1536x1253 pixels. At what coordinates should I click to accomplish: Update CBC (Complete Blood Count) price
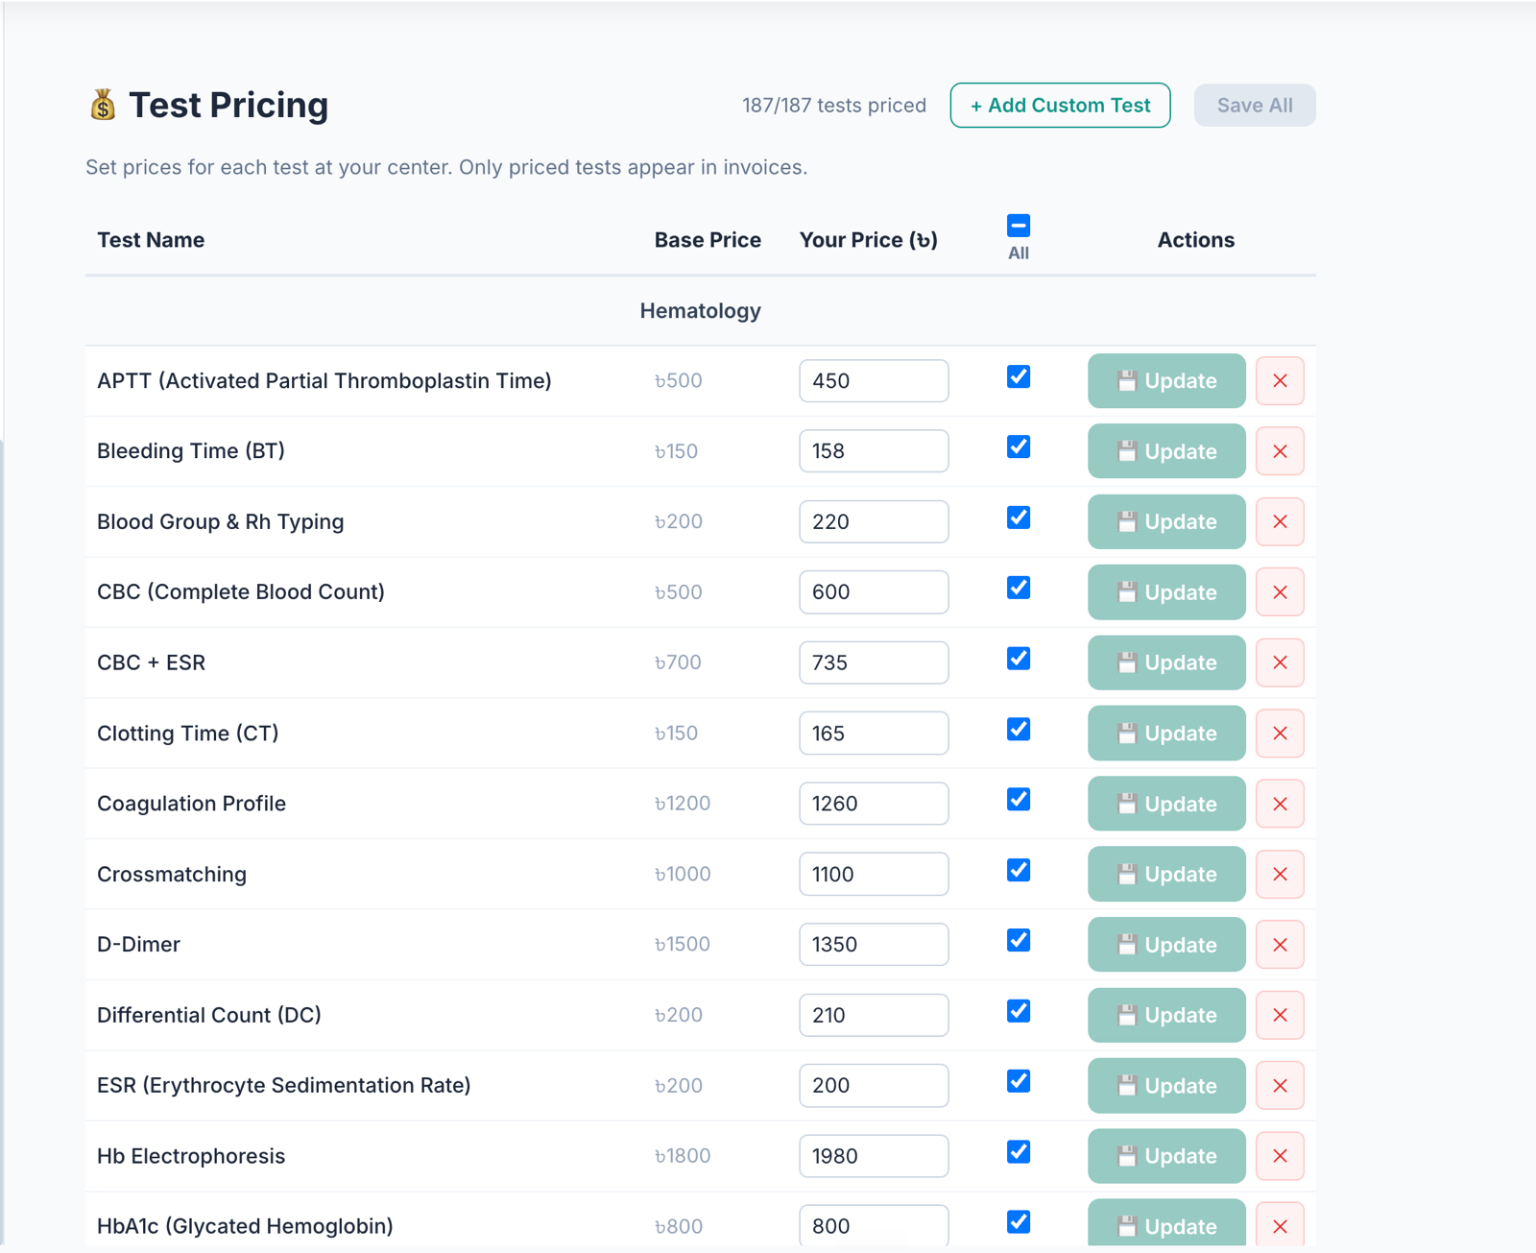(x=1166, y=592)
